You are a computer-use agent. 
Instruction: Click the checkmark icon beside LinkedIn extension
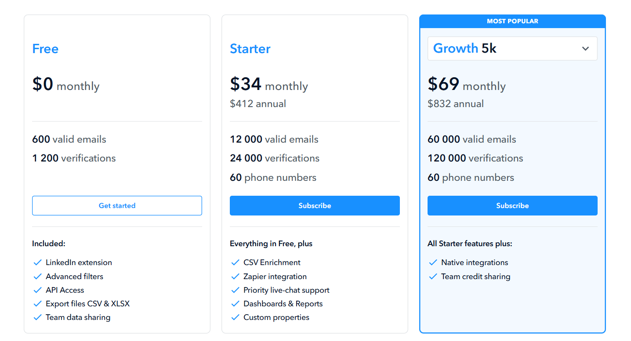(x=37, y=262)
